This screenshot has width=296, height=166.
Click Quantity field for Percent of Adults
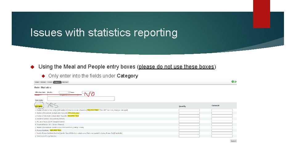coord(189,122)
